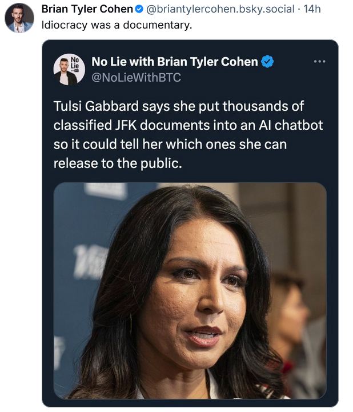Viewport: 353px width, 412px height.
Task: Click the No Lie with Brian Tyler Cohen name
Action: pos(174,62)
